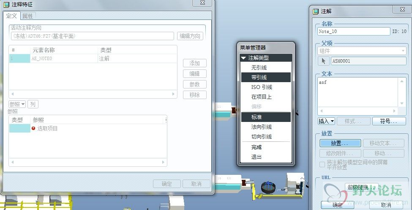Click the Note_10 name field

pos(354,31)
